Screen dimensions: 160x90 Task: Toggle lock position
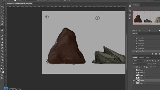pos(142,67)
